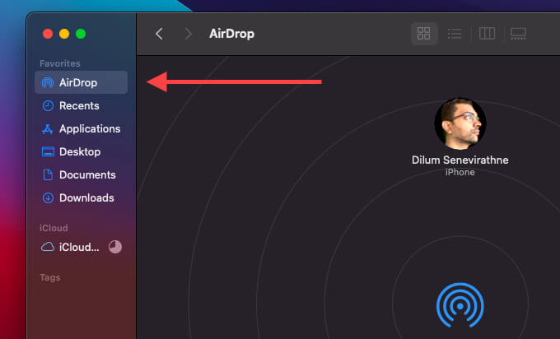
Task: Open iCloud Drive in the sidebar
Action: click(81, 247)
